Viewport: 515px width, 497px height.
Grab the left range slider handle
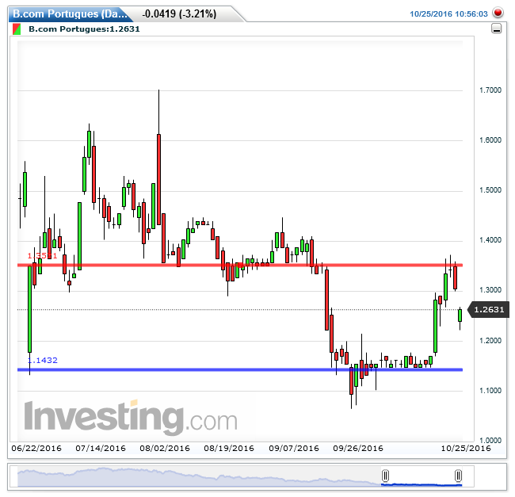385,476
